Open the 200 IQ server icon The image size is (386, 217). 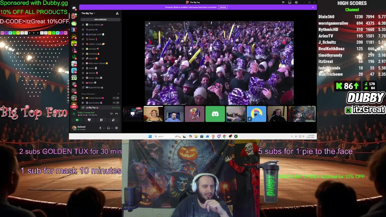[74, 77]
